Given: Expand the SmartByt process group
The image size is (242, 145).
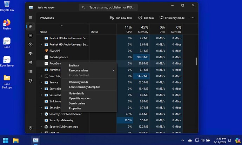Looking at the screenshot, I should pos(41,108).
